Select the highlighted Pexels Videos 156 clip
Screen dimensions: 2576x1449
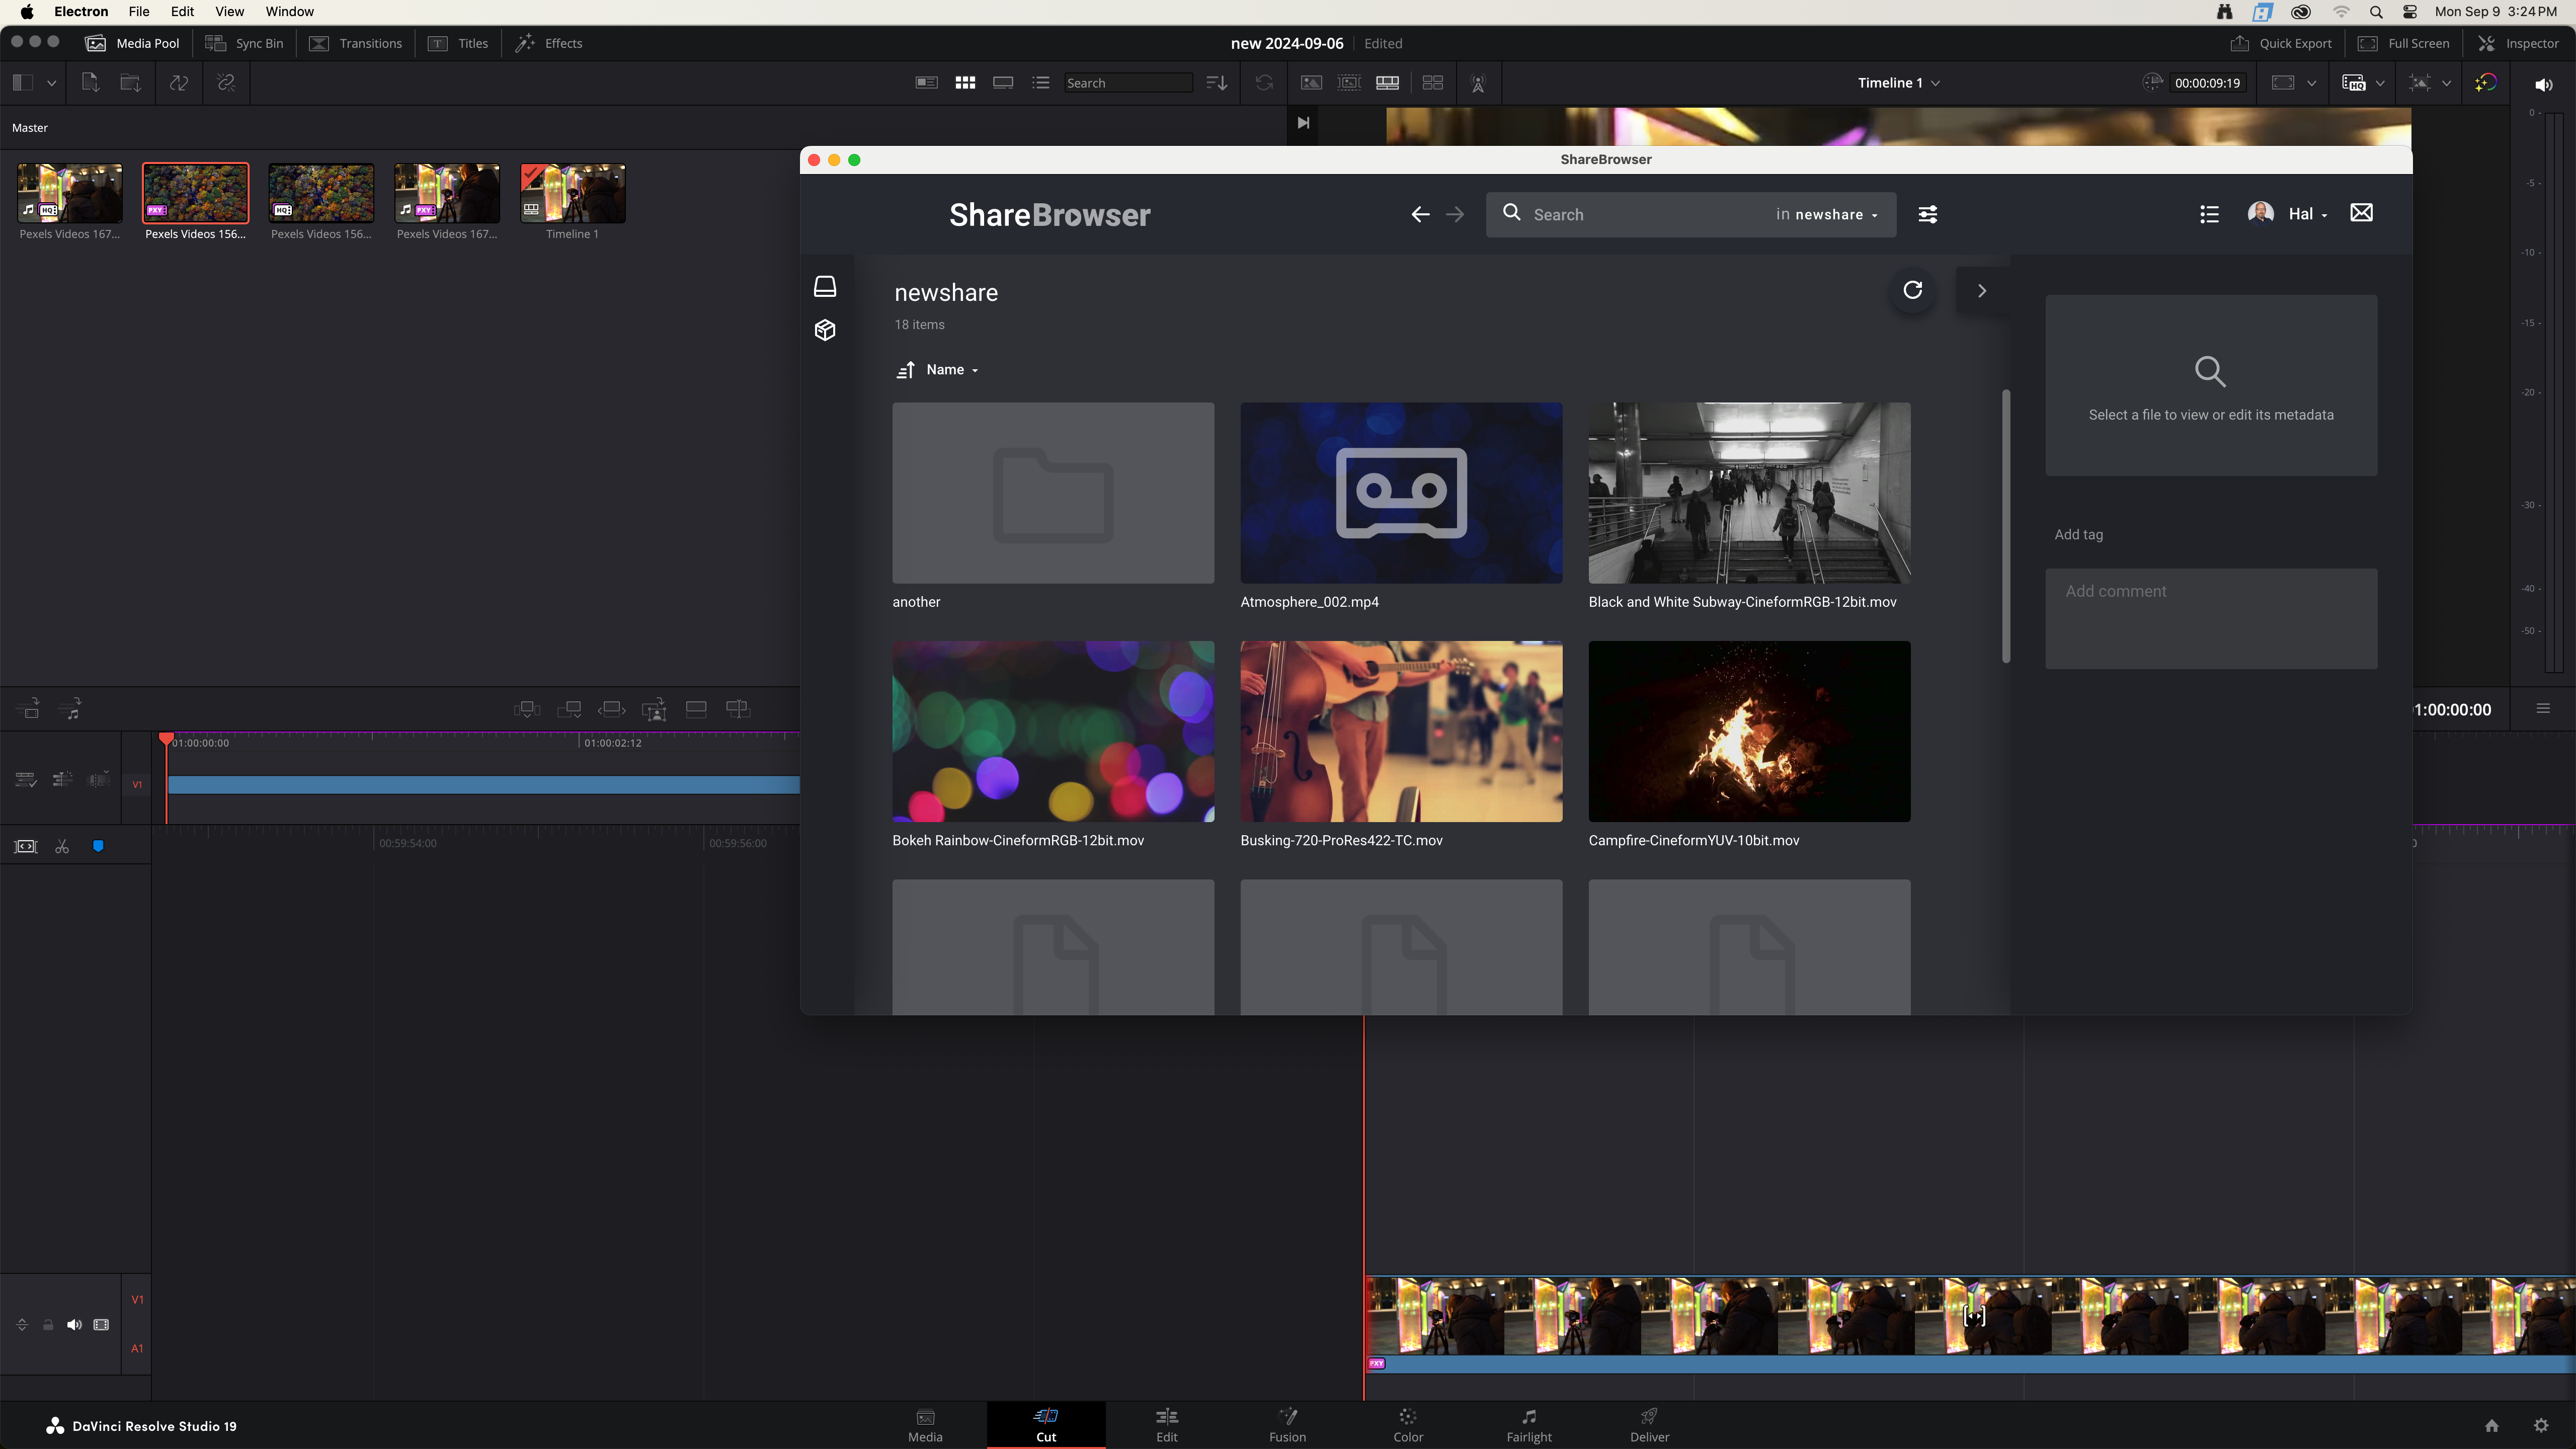tap(195, 194)
